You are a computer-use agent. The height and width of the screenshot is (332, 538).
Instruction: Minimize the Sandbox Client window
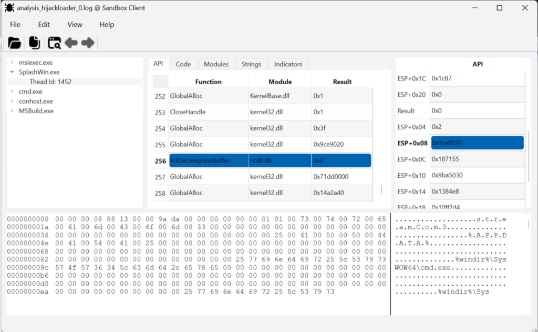pyautogui.click(x=475, y=7)
